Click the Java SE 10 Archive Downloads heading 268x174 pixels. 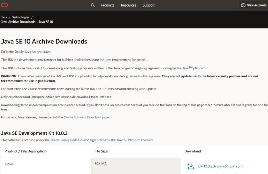(44, 41)
